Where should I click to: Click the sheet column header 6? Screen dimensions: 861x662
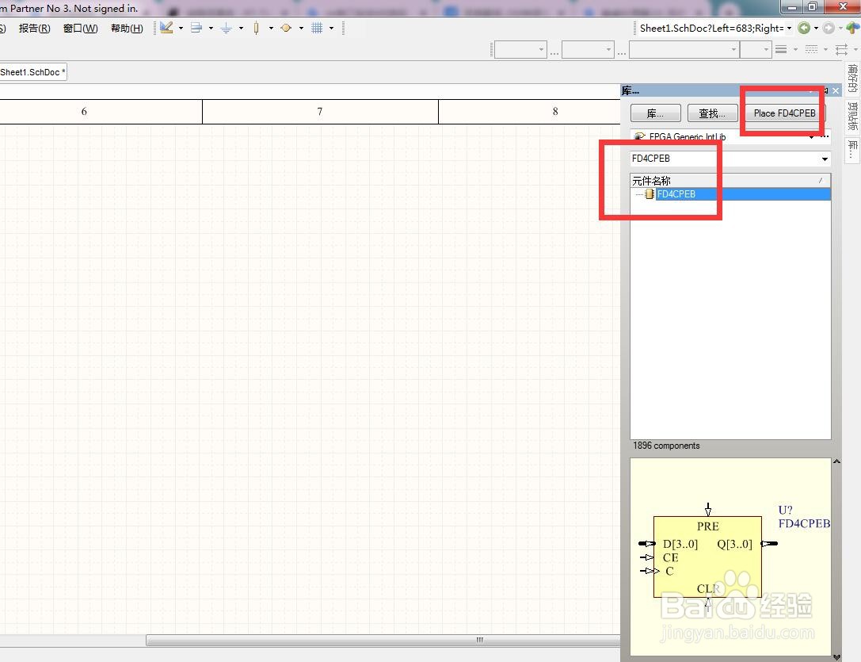point(84,112)
